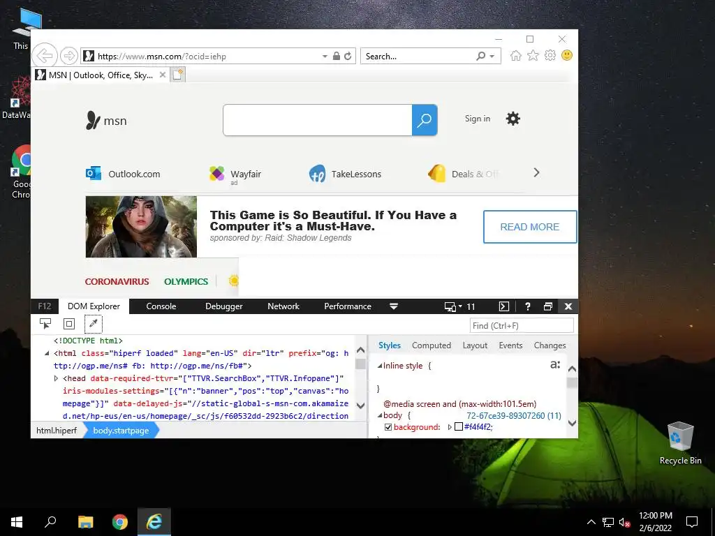Open the taskbar search magnifier
Screen dimensions: 715x536
[x=50, y=522]
